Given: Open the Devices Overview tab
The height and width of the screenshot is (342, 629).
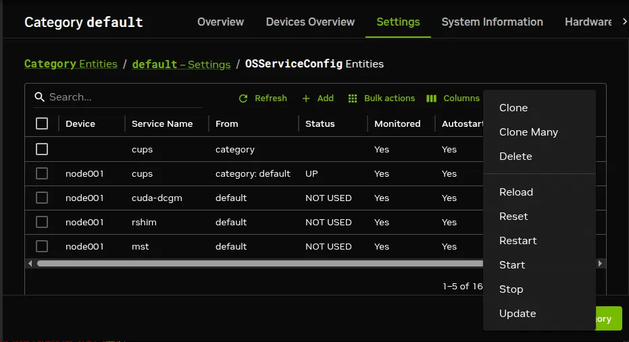Looking at the screenshot, I should 310,22.
